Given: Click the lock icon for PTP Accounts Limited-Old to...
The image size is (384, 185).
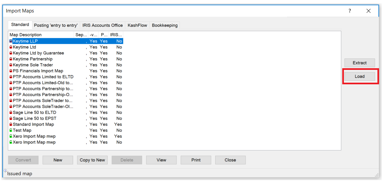Looking at the screenshot, I should click(x=11, y=83).
